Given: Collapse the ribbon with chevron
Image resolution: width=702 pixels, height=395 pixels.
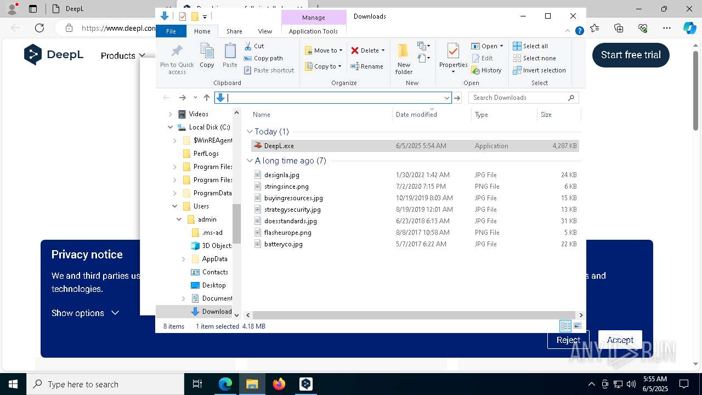Looking at the screenshot, I should [568, 31].
